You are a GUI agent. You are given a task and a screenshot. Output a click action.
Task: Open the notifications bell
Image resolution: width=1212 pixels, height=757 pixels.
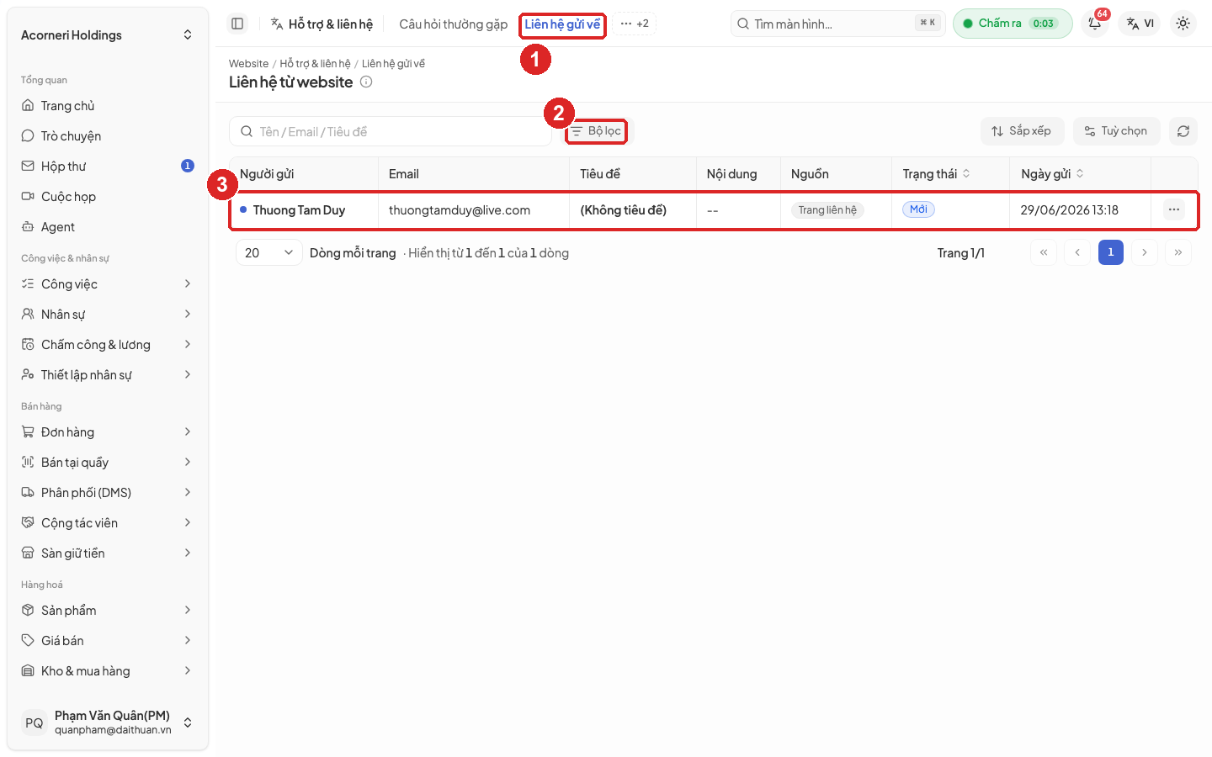pyautogui.click(x=1095, y=24)
